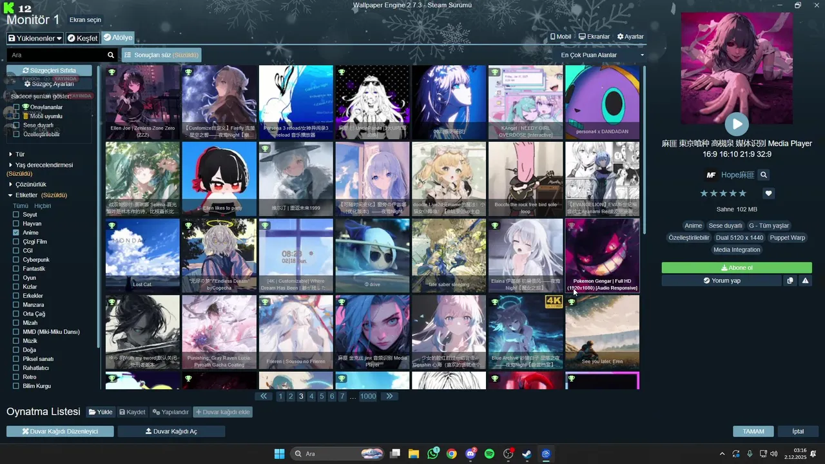Open Google Chrome from the taskbar

(451, 454)
